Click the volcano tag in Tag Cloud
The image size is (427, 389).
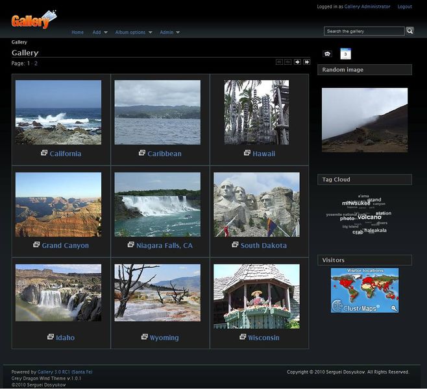coord(369,217)
